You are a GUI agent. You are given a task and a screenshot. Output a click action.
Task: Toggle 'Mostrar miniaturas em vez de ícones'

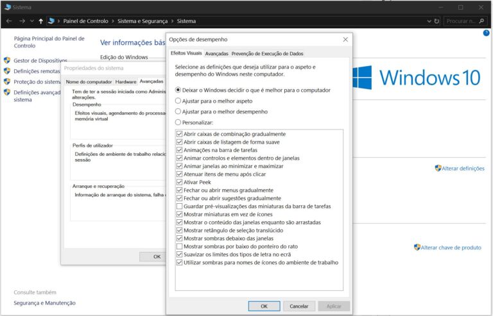pos(179,214)
